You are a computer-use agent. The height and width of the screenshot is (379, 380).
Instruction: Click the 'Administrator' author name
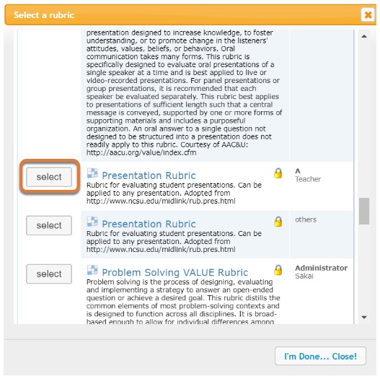point(321,268)
